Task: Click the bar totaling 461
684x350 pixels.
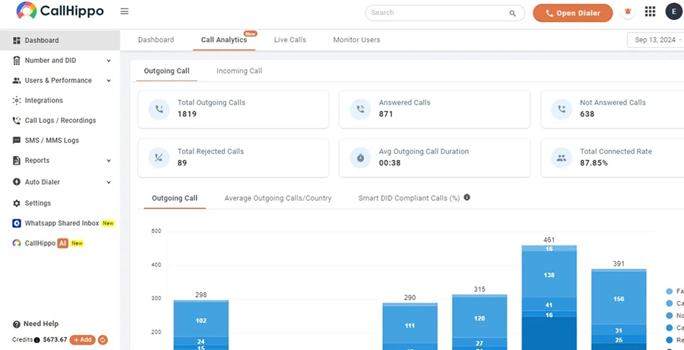Action: tap(549, 297)
